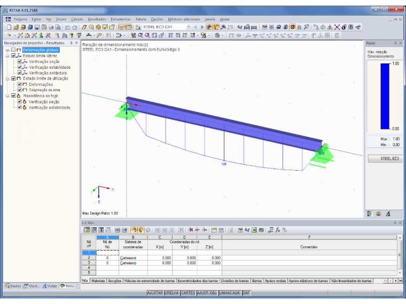The height and width of the screenshot is (304, 406).
Task: Click the table tabs scroll-right arrow
Action: pos(396,281)
